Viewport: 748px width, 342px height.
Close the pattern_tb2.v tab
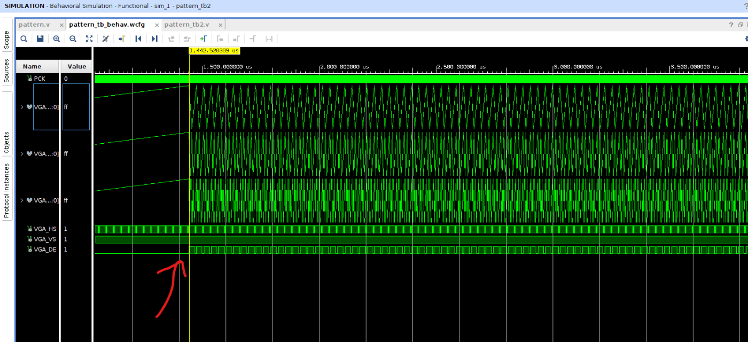221,25
